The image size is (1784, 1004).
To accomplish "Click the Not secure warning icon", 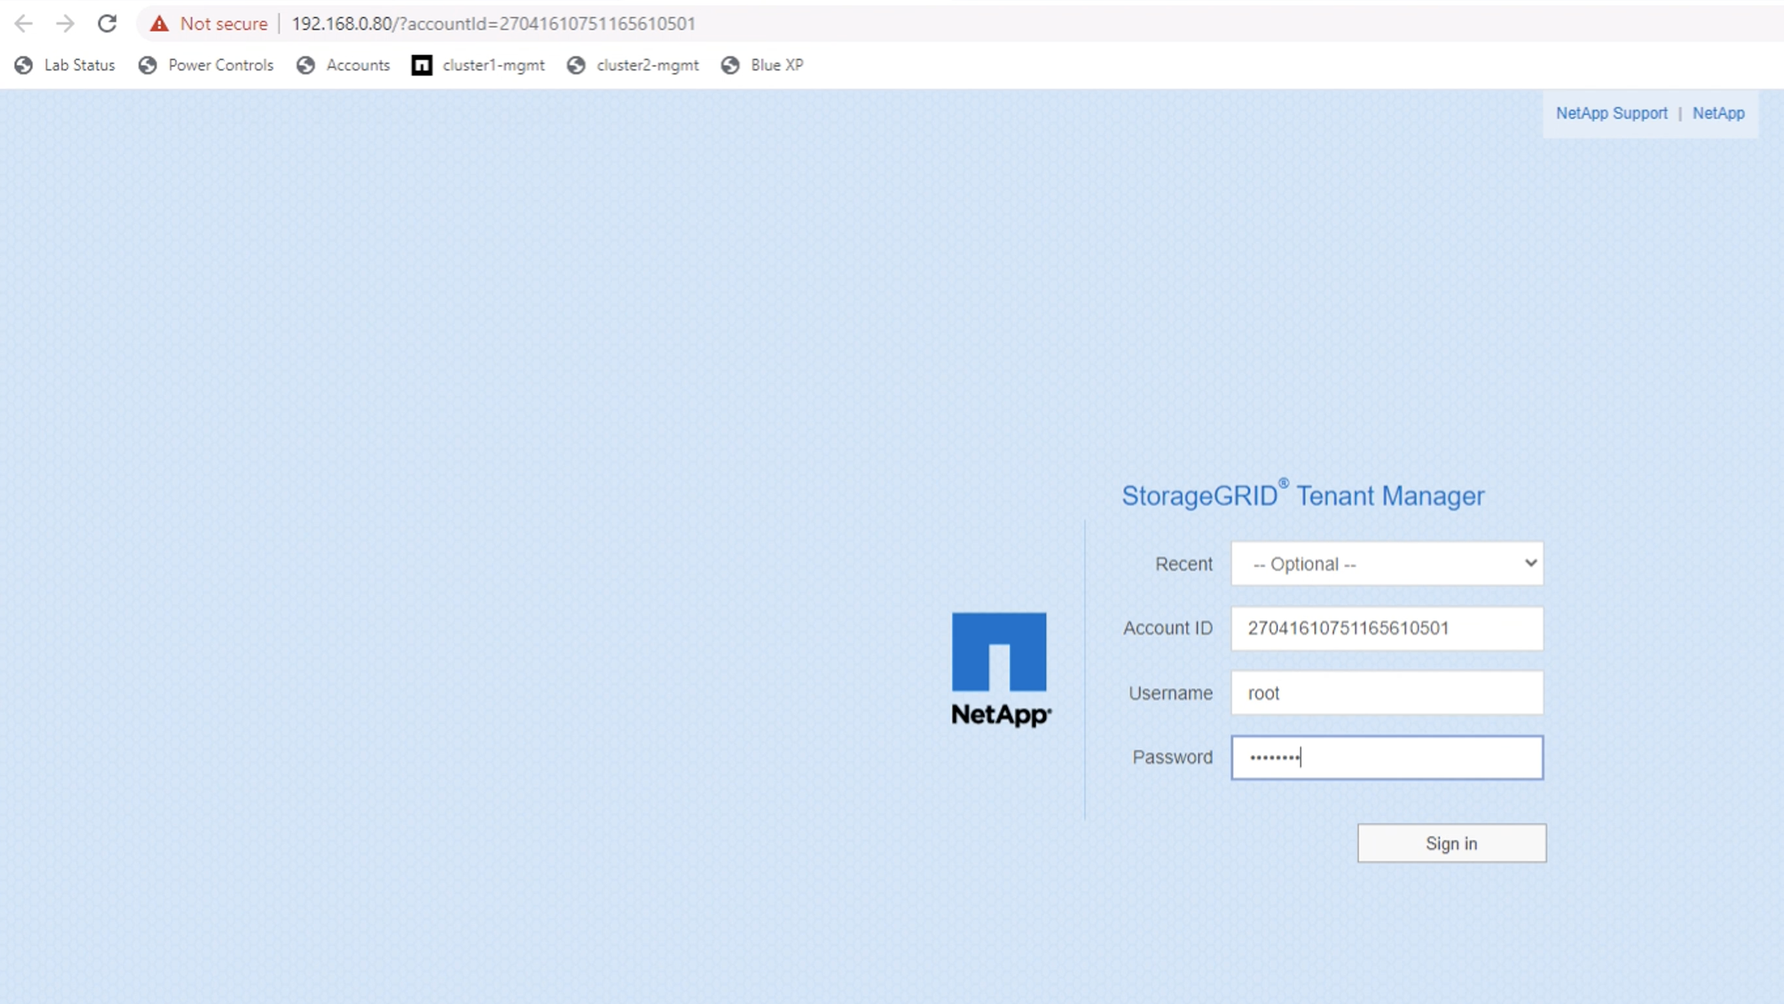I will pos(160,24).
